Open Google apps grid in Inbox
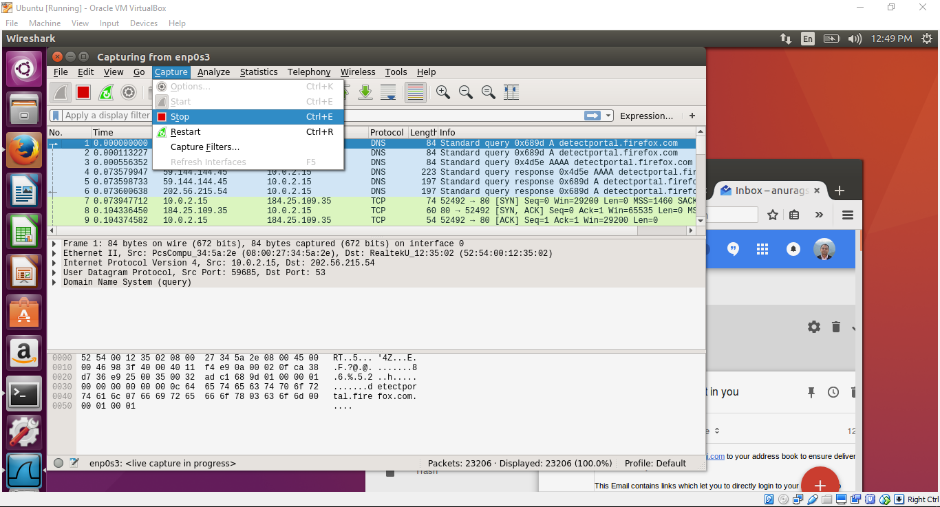The width and height of the screenshot is (940, 507). (762, 249)
